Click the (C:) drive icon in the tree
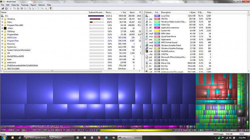The image size is (250, 140). pyautogui.click(x=2, y=16)
